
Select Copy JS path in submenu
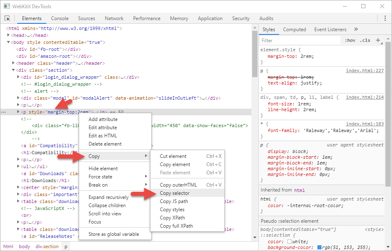(187, 201)
